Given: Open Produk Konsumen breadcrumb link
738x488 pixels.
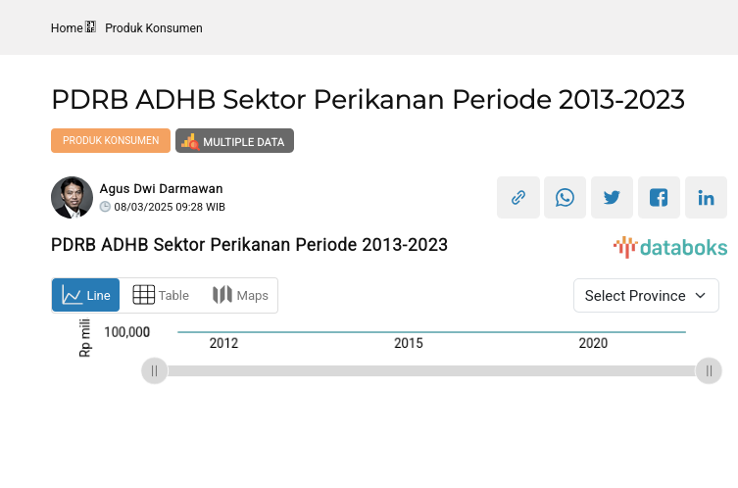Looking at the screenshot, I should click(x=154, y=28).
